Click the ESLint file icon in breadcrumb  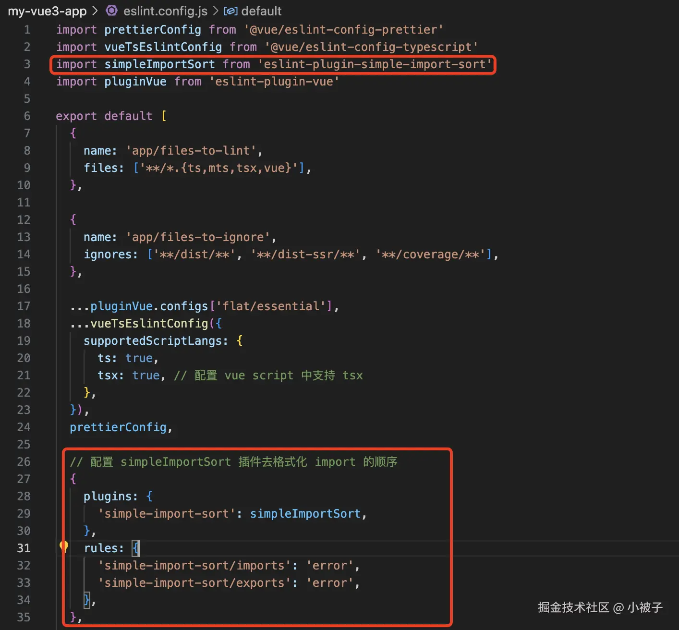[112, 11]
